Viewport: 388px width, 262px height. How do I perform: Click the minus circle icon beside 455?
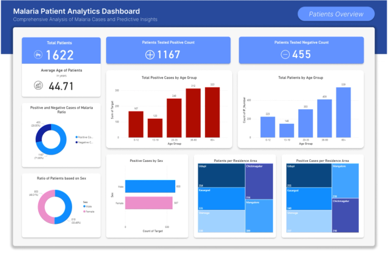pos(285,55)
